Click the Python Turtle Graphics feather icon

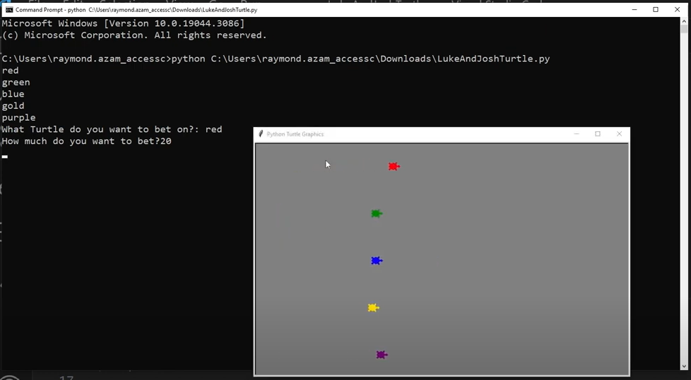[x=261, y=134]
